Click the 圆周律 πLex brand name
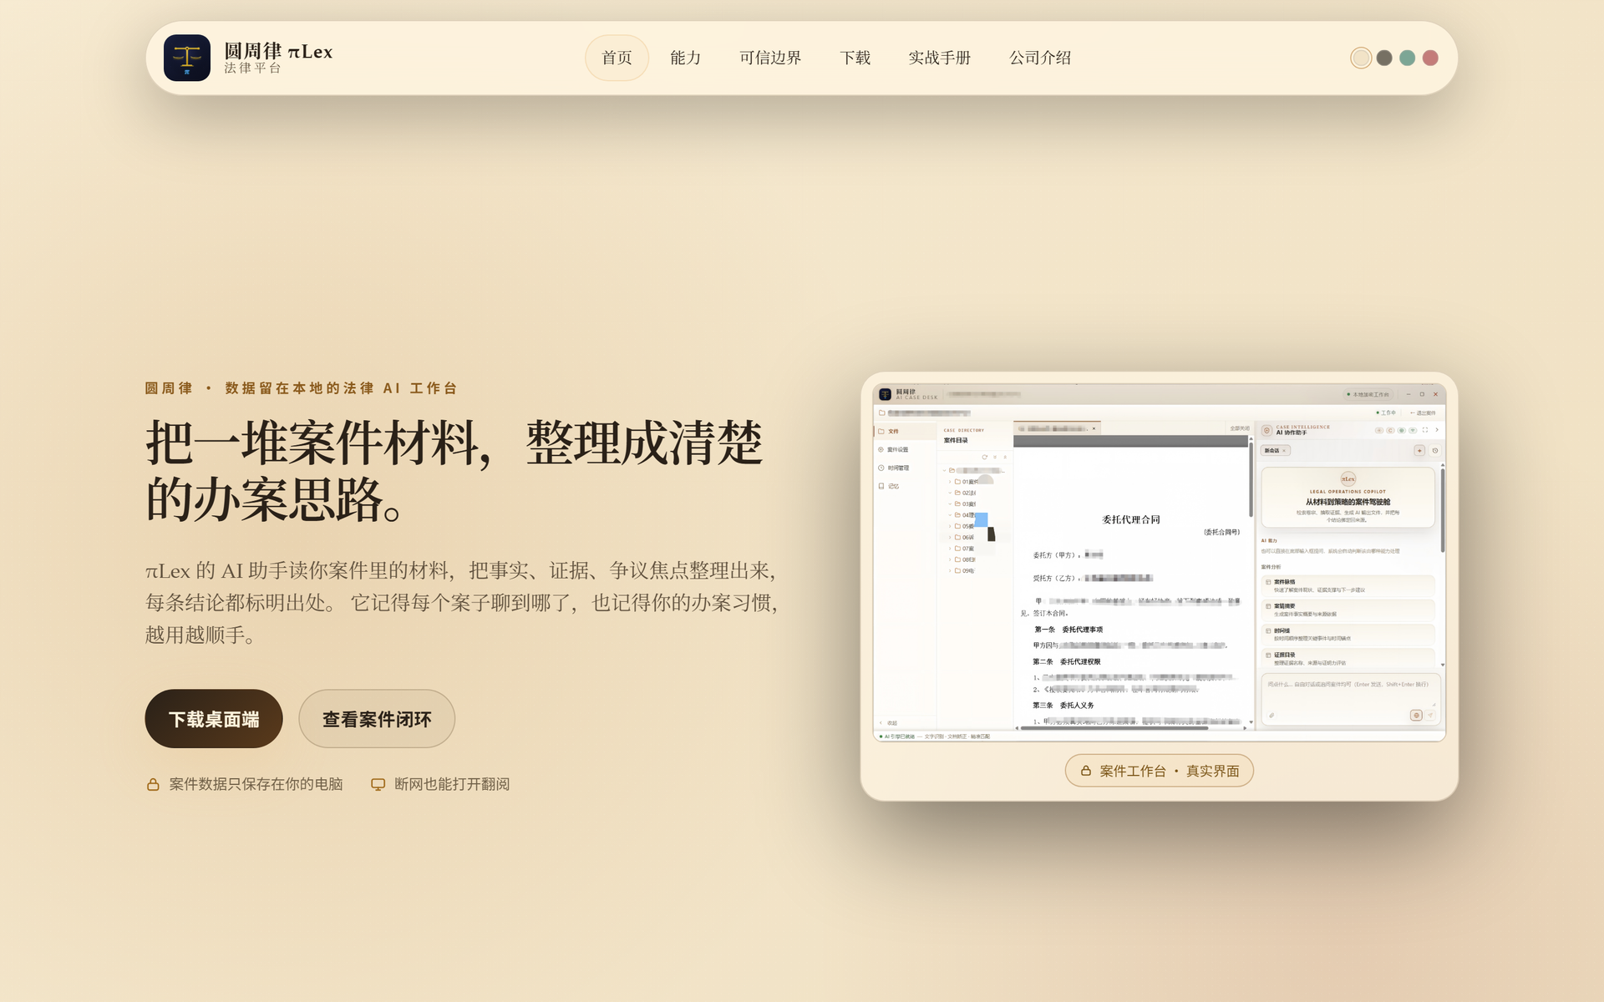Screen dimensions: 1604x1002 [x=278, y=52]
